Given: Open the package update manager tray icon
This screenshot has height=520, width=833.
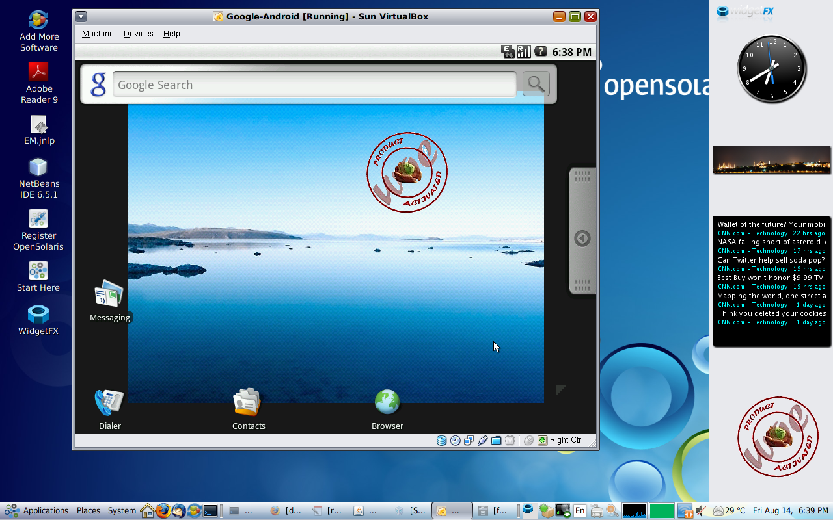Looking at the screenshot, I should click(x=547, y=511).
